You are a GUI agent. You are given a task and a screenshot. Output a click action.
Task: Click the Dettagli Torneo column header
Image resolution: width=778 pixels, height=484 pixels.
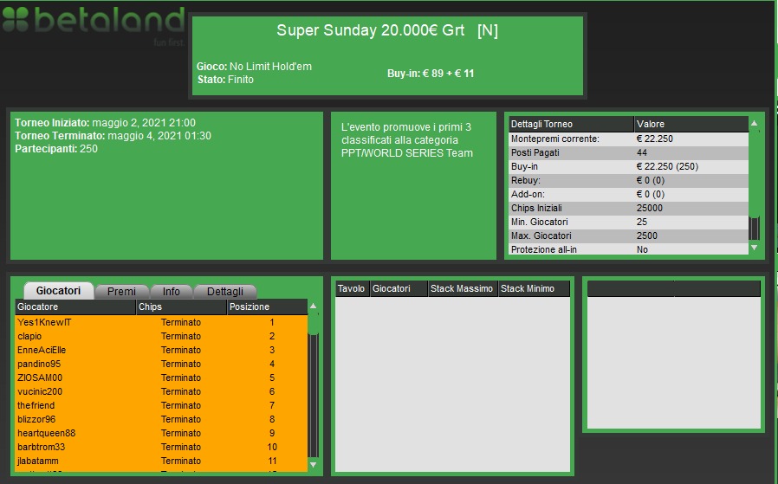(x=571, y=124)
